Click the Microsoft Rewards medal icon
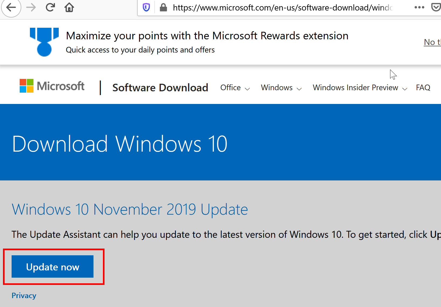This screenshot has height=307, width=441. point(44,42)
